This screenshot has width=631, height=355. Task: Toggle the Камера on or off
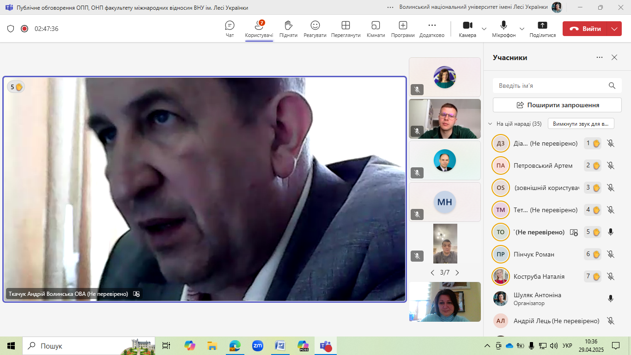click(x=467, y=29)
